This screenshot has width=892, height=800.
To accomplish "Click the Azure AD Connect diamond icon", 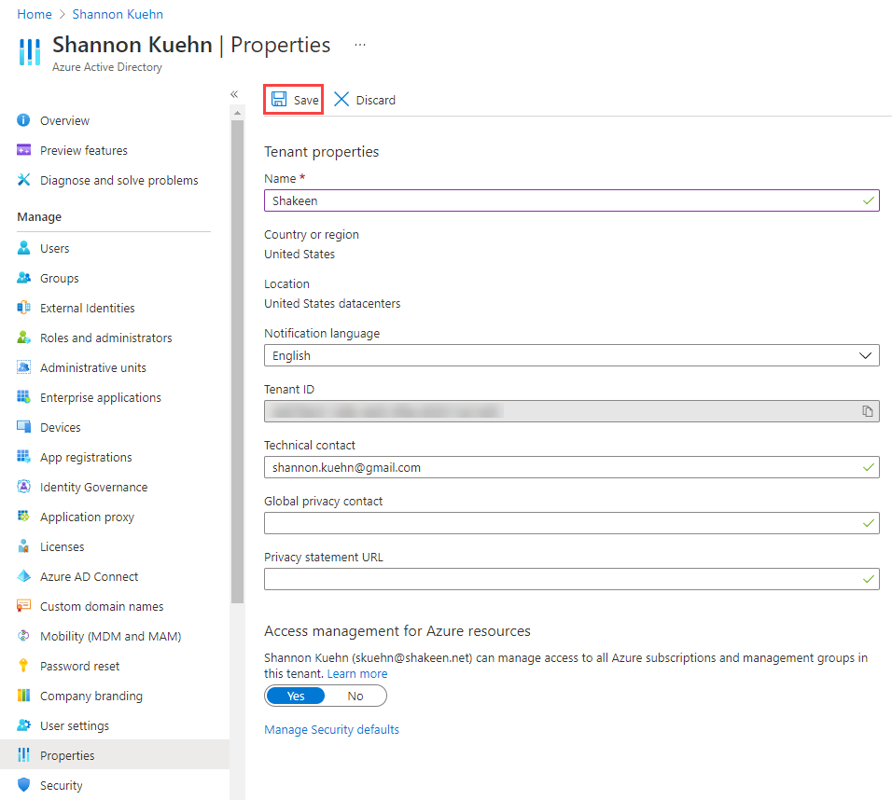I will [x=23, y=576].
